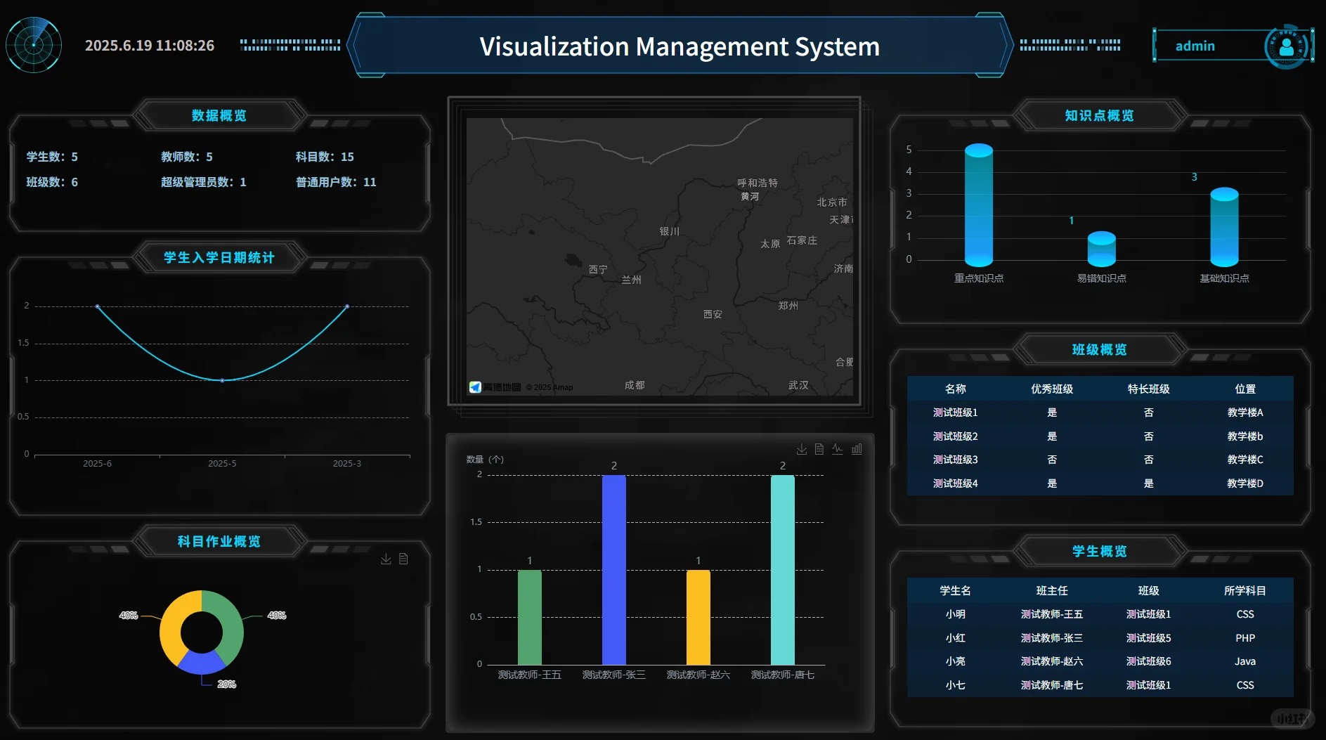
Task: Select the 知识点概览 panel title
Action: pyautogui.click(x=1099, y=115)
